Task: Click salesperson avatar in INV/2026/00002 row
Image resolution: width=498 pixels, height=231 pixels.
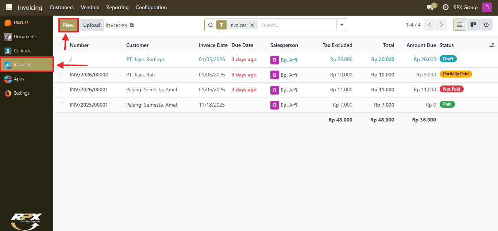Action: point(275,75)
